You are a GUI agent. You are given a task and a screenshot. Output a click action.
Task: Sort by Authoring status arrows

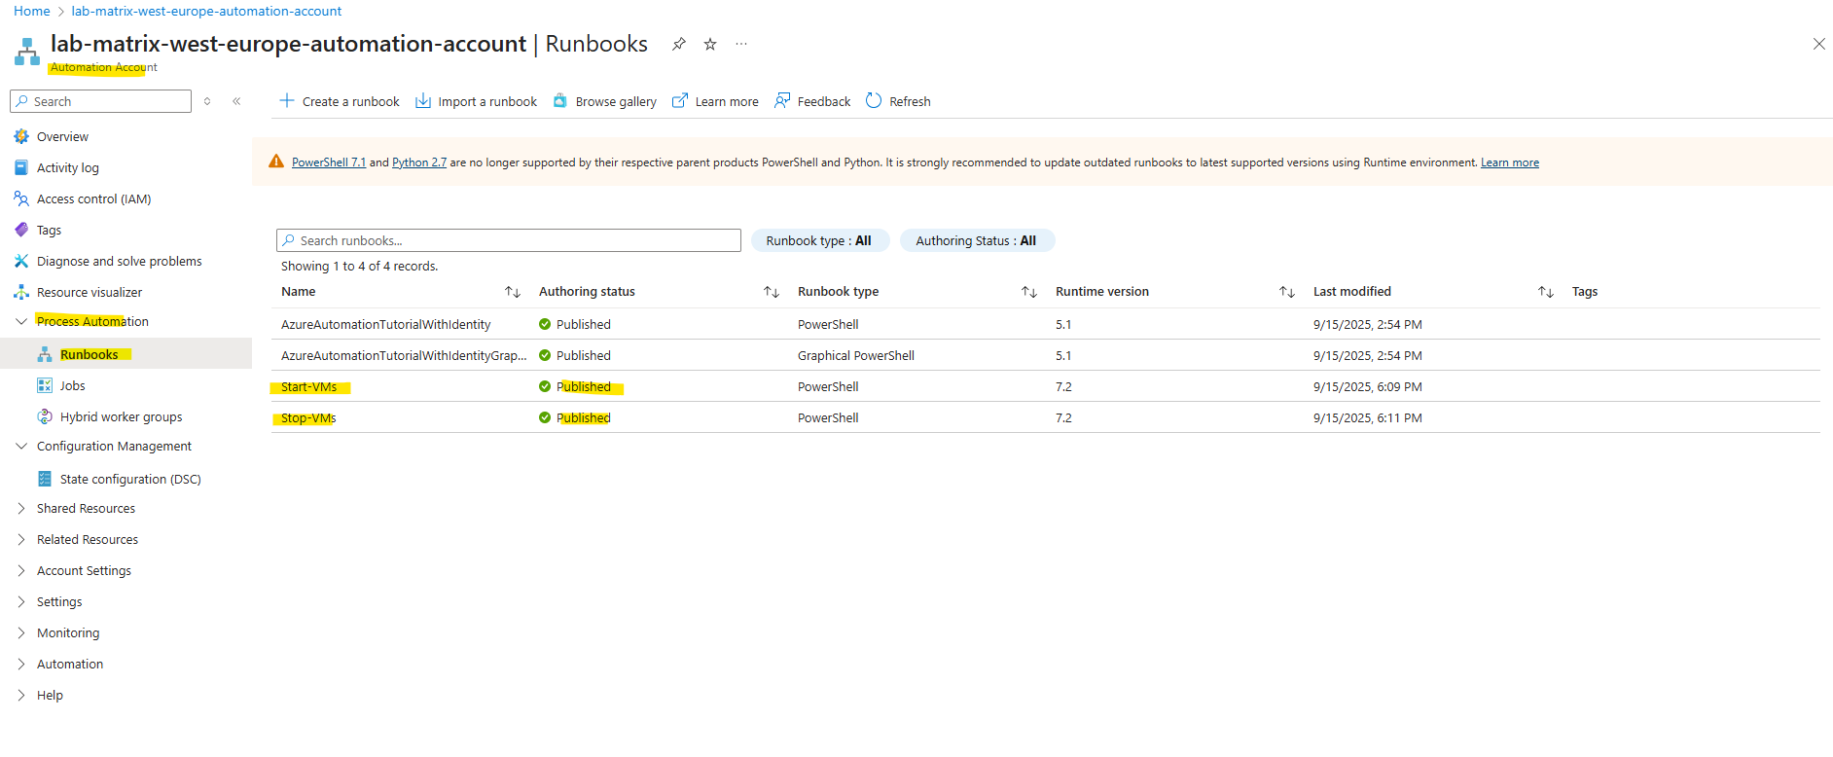772,292
